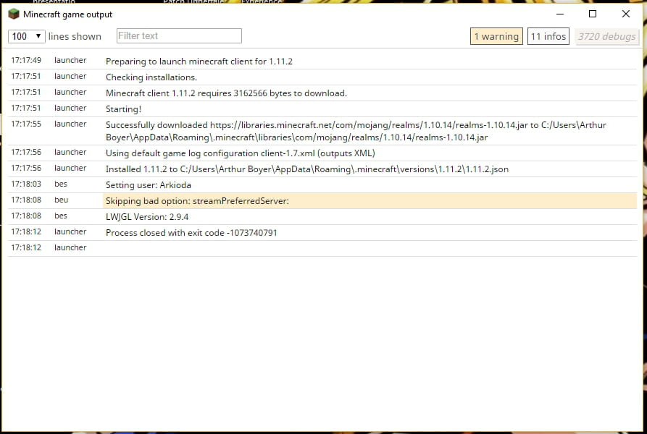The image size is (647, 434).
Task: Open the lines shown dropdown set to 100
Action: point(26,36)
